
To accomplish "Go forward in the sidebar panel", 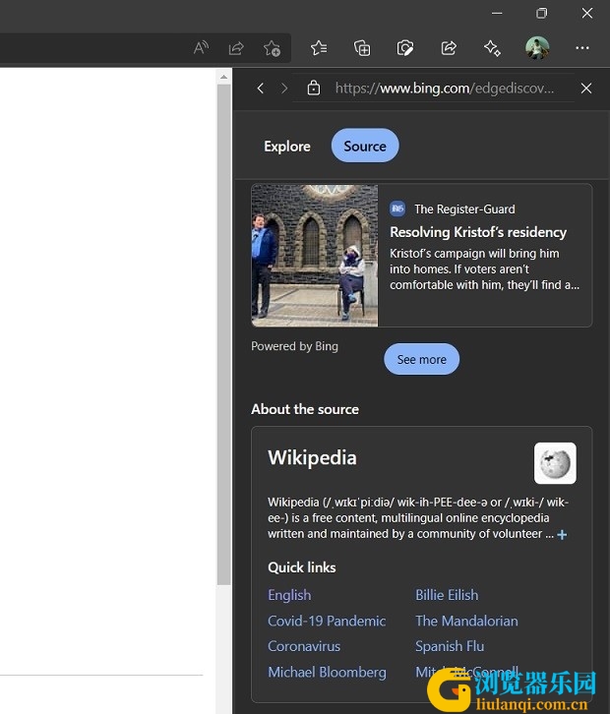I will [x=284, y=89].
